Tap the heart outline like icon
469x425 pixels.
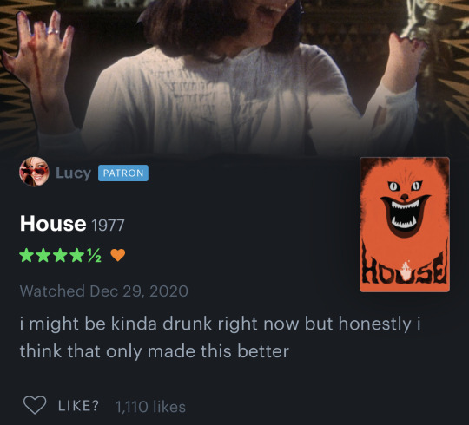[x=35, y=405]
